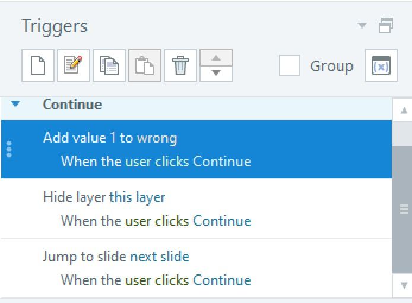
Task: Move the selected trigger down
Action: [x=216, y=72]
